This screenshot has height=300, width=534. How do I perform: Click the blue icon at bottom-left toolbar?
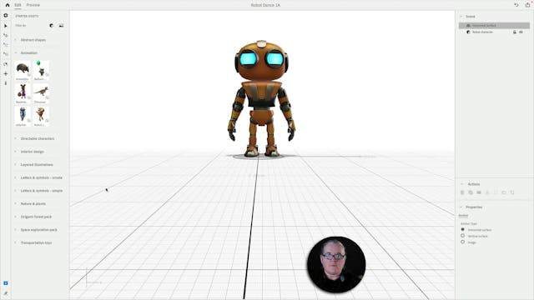tap(6, 283)
